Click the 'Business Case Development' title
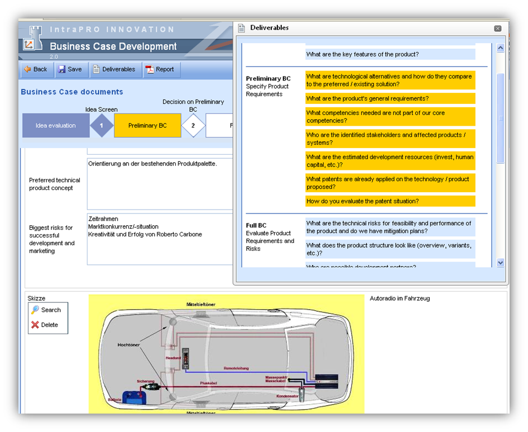Image resolution: width=528 pixels, height=432 pixels. (113, 46)
